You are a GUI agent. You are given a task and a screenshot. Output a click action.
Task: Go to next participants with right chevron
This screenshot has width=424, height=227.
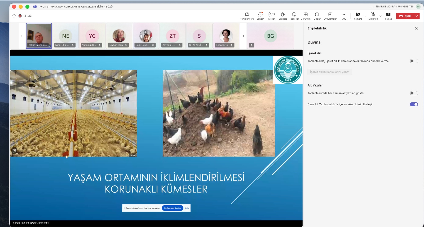pos(243,36)
